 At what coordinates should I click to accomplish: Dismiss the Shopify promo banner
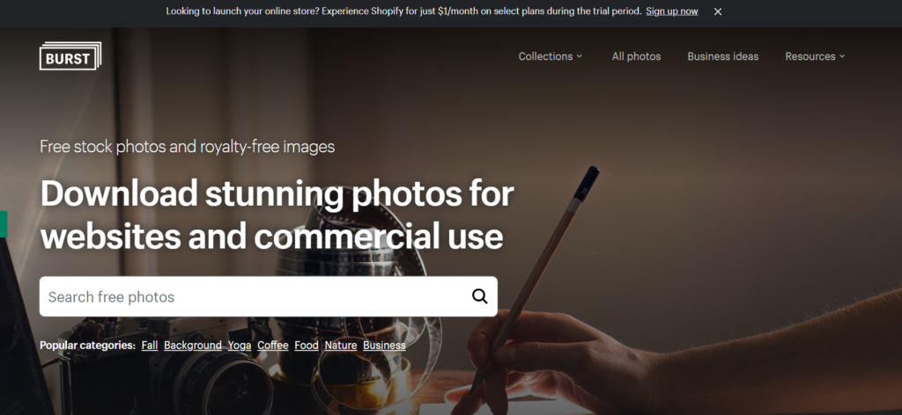(718, 11)
